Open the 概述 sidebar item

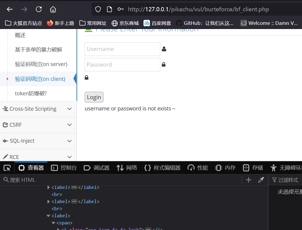tap(20, 35)
